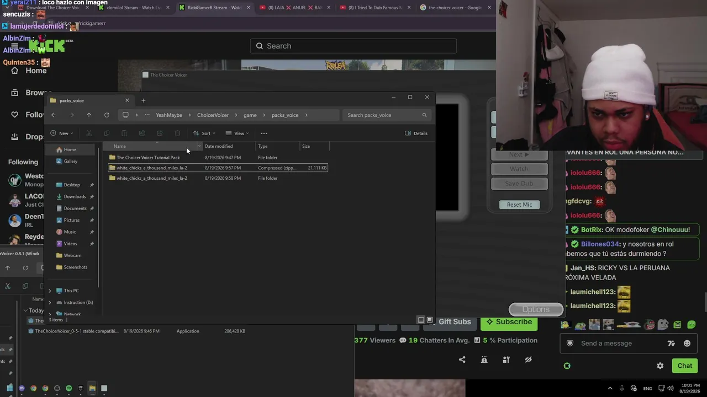Open the Webcam folder in navigation pane

pos(72,256)
